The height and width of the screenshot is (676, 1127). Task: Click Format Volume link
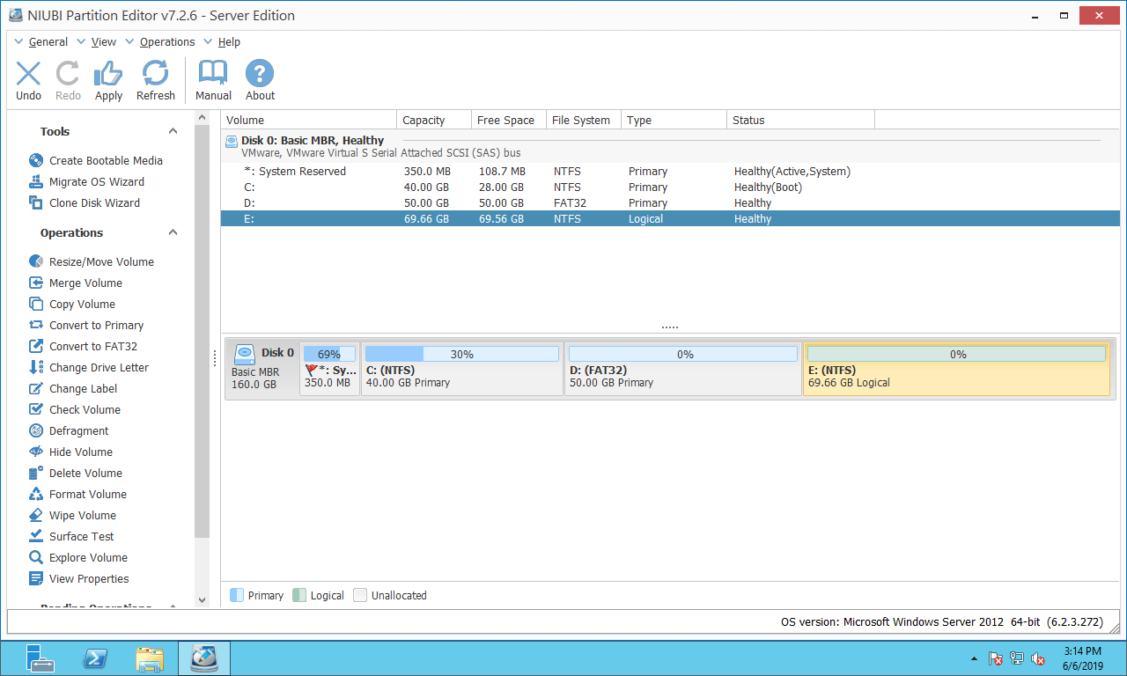click(87, 495)
